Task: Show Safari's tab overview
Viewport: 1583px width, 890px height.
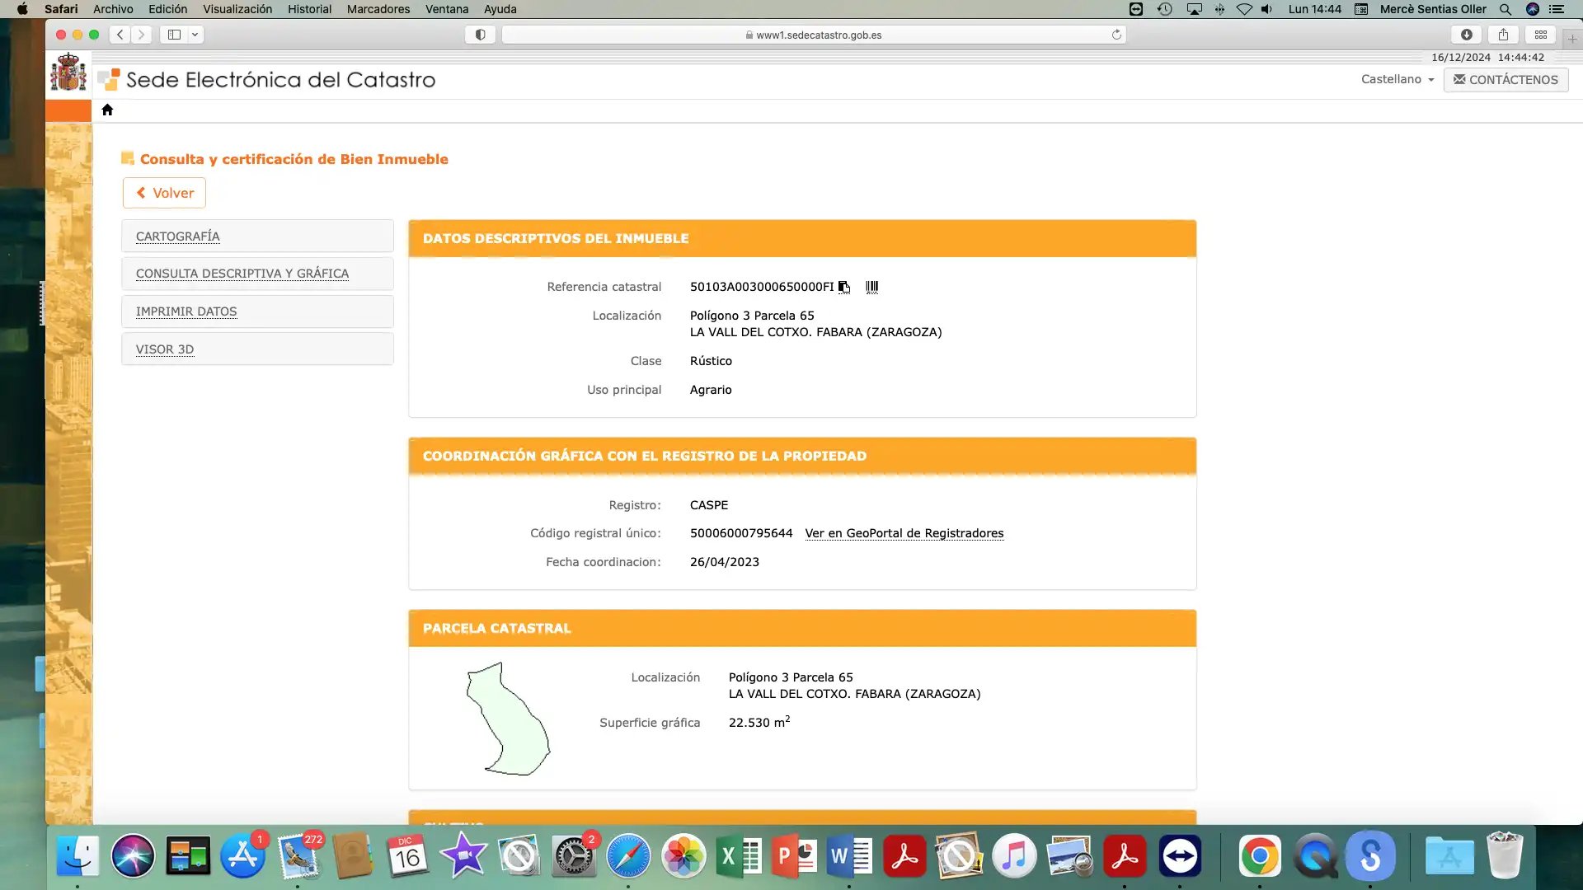Action: [x=1541, y=35]
